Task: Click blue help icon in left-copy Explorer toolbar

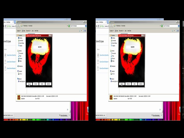Action: tap(85, 31)
